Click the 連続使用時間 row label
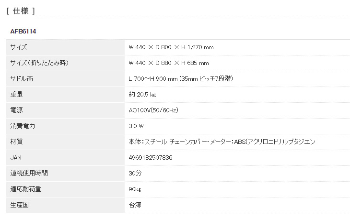The height and width of the screenshot is (218, 350). [29, 173]
